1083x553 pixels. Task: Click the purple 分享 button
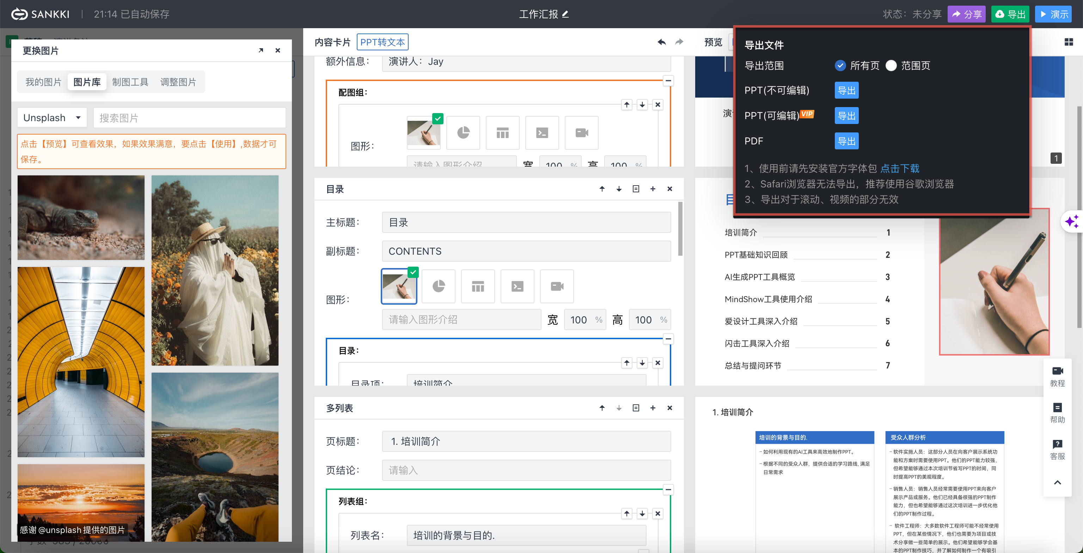[x=967, y=14]
